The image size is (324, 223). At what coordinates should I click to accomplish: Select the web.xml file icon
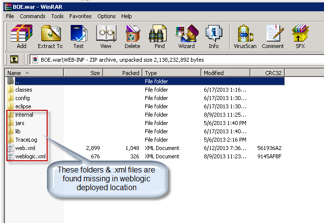(x=10, y=148)
